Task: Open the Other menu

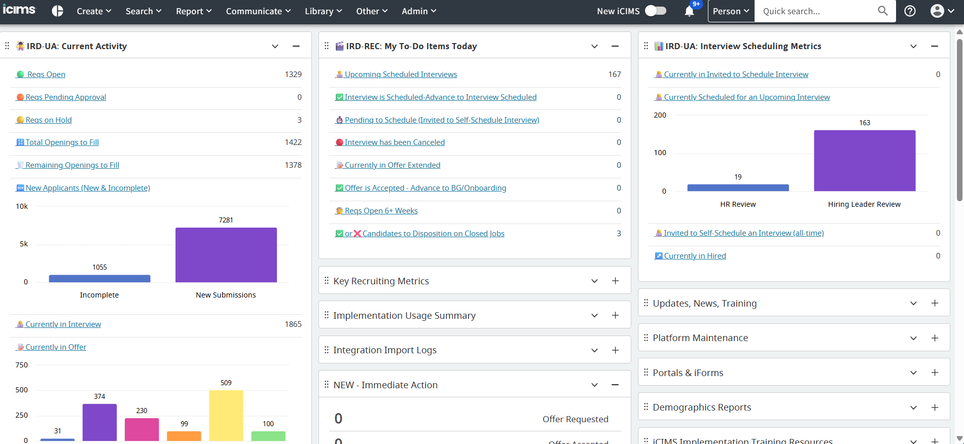Action: (x=372, y=11)
